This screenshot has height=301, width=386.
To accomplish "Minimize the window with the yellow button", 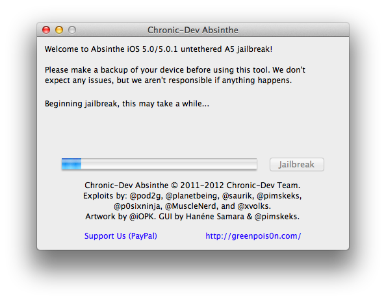I will 59,30.
